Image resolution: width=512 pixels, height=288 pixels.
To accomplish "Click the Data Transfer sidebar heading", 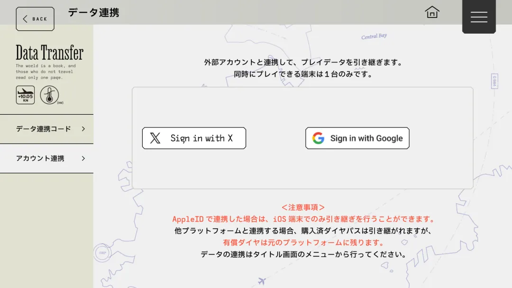I will point(49,53).
